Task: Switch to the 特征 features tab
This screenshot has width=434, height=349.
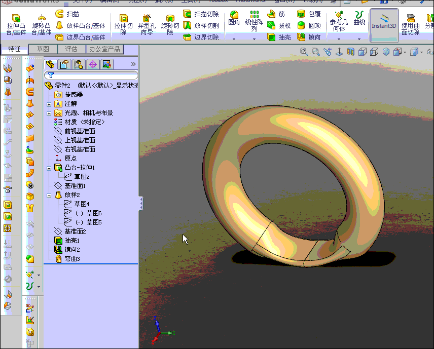Action: [14, 49]
